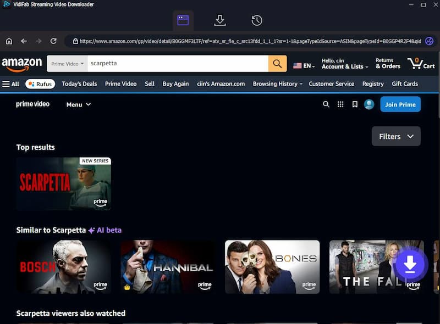Open the Prime Video apps grid icon

[x=340, y=104]
